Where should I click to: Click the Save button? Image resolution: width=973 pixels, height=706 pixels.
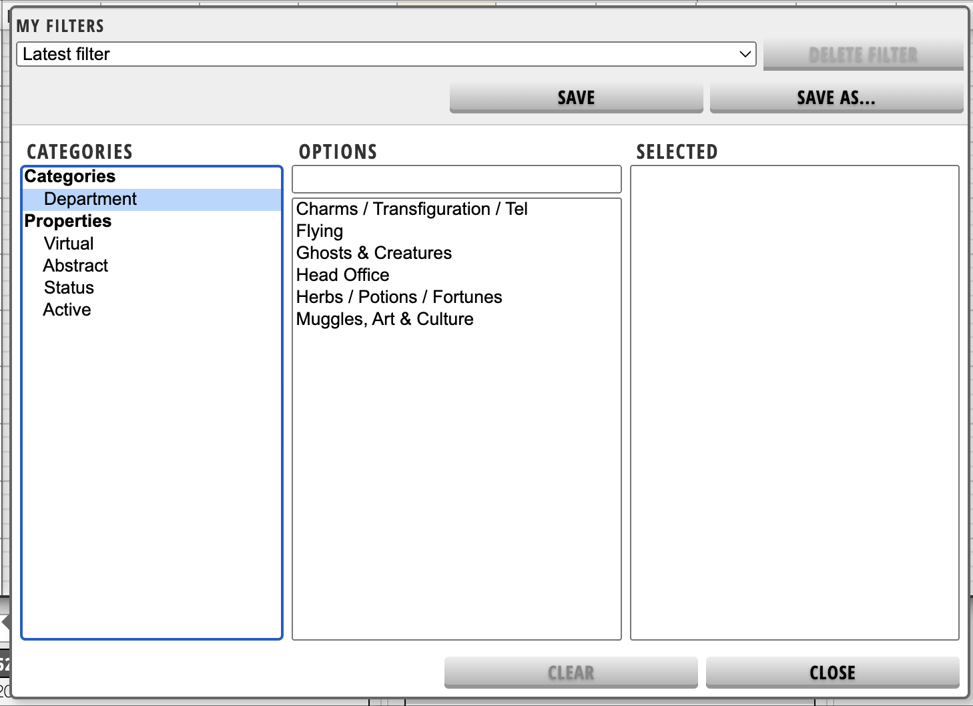click(576, 97)
